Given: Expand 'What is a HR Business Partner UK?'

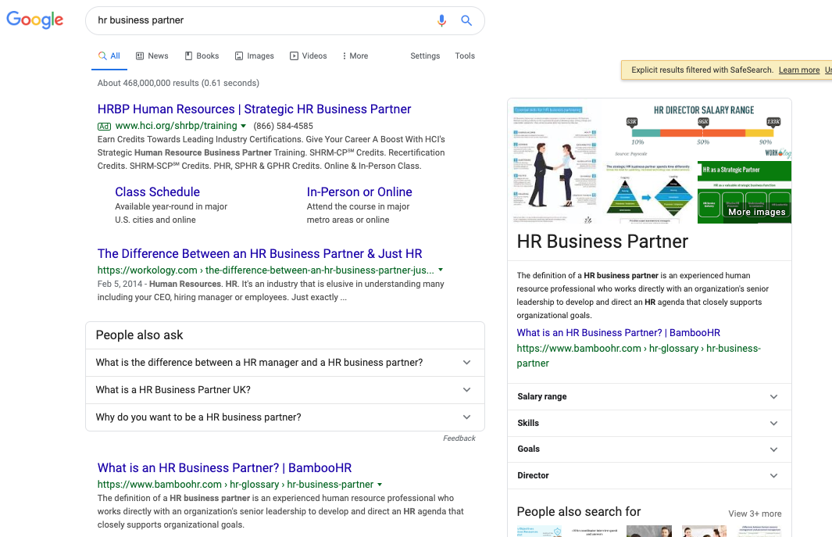Looking at the screenshot, I should pyautogui.click(x=284, y=390).
